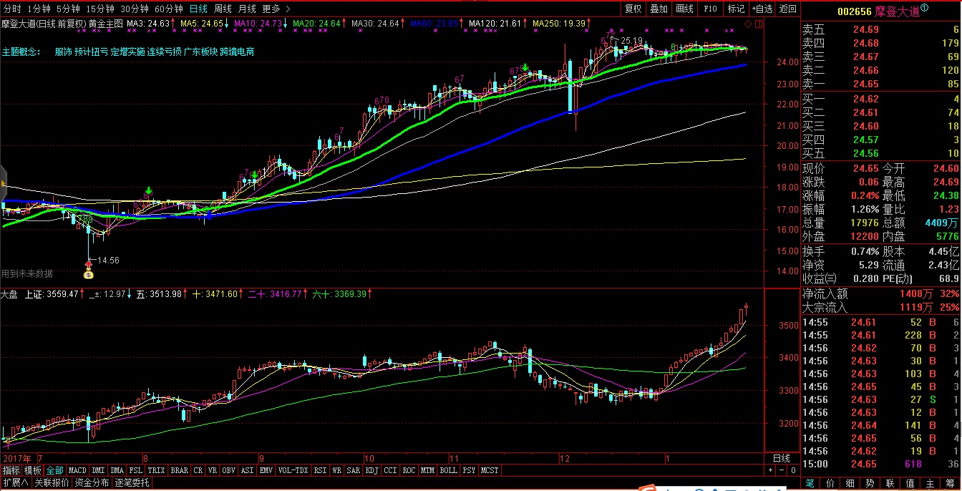Open the 画线 drawing tools
The image size is (962, 491).
685,9
